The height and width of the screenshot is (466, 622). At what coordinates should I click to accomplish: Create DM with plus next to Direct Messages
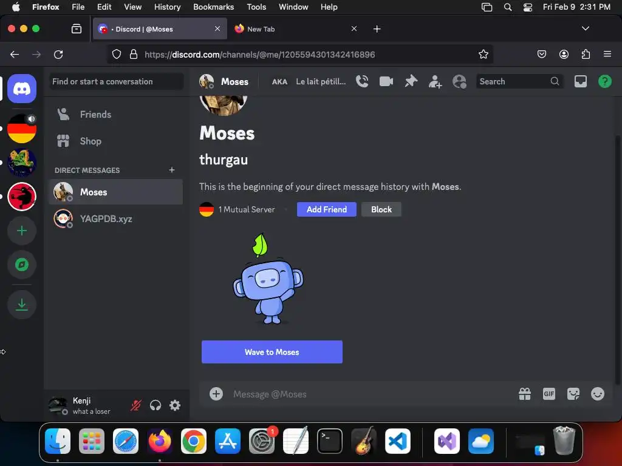[x=172, y=170]
